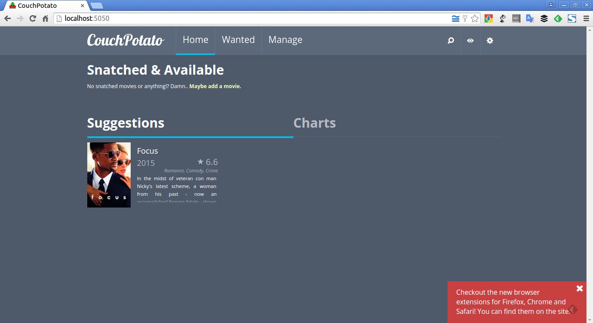Open the Chrome user profile button
Image resolution: width=593 pixels, height=323 pixels.
(550, 4)
